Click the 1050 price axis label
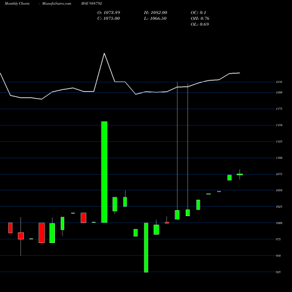Screen dimensions: 292x292 (279, 190)
